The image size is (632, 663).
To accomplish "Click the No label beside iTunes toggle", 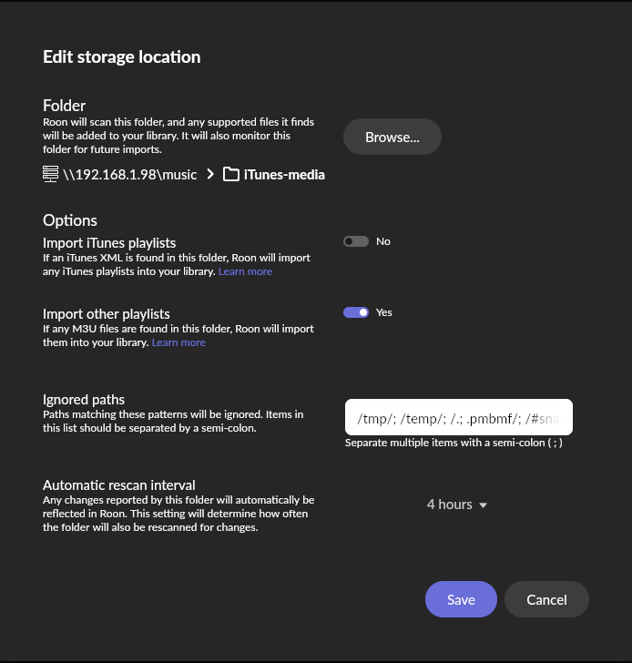I will (383, 241).
